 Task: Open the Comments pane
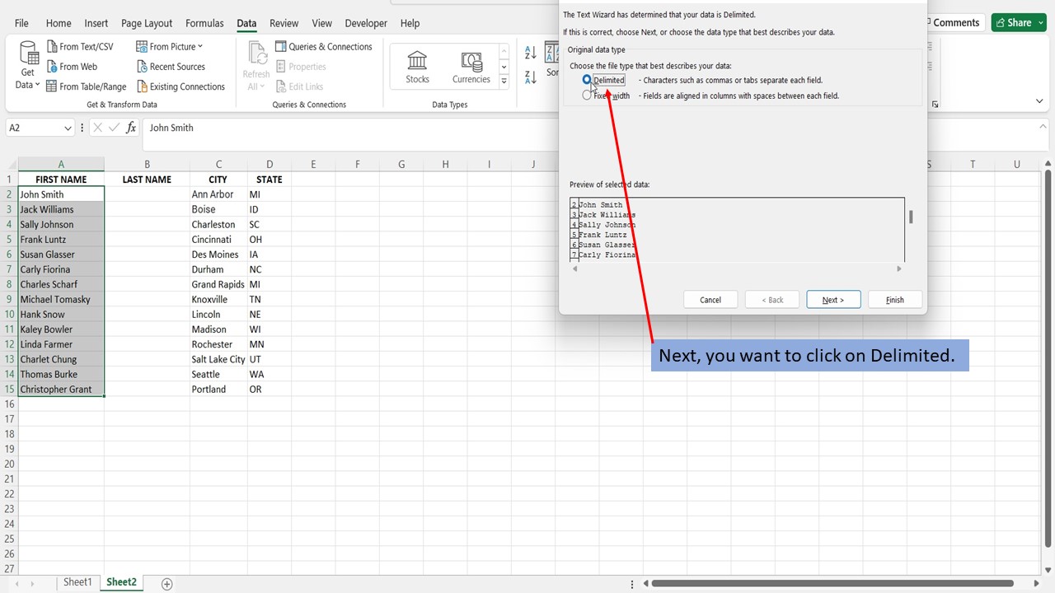[956, 22]
